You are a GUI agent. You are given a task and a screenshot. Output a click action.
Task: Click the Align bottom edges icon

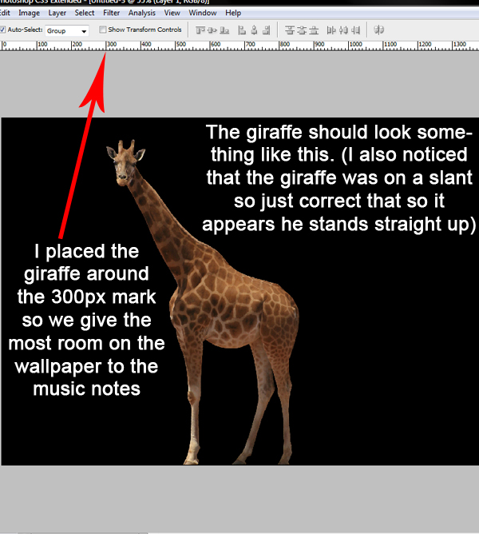tap(224, 30)
